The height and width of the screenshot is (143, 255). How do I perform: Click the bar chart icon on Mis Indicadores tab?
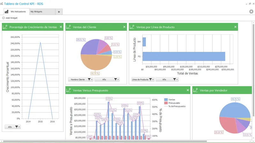click(6, 11)
